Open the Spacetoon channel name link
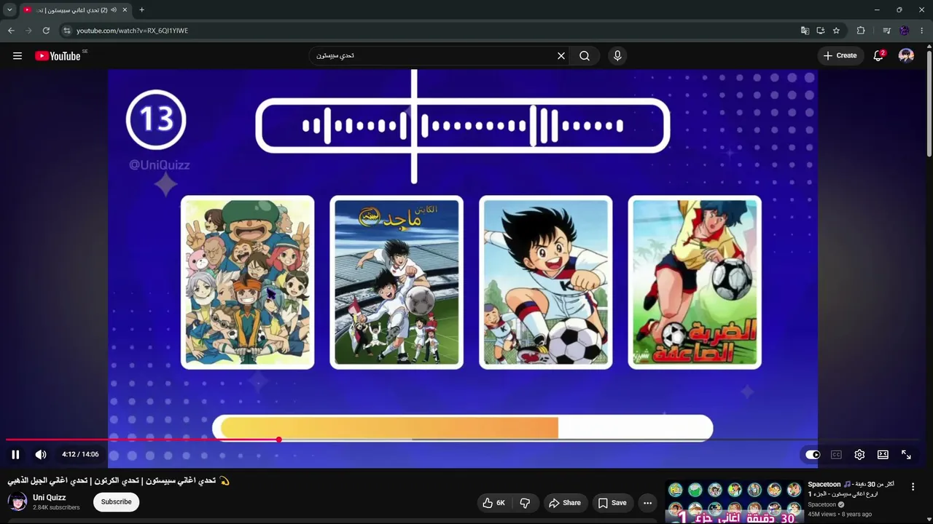Image resolution: width=933 pixels, height=524 pixels. coord(822,504)
